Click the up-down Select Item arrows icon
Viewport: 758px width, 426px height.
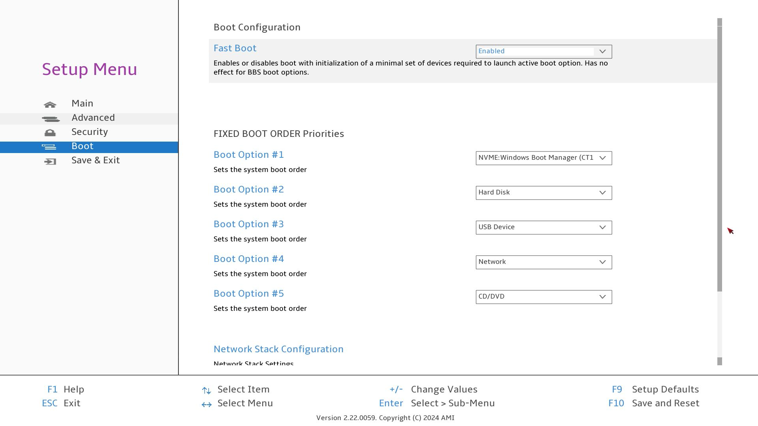pos(206,390)
